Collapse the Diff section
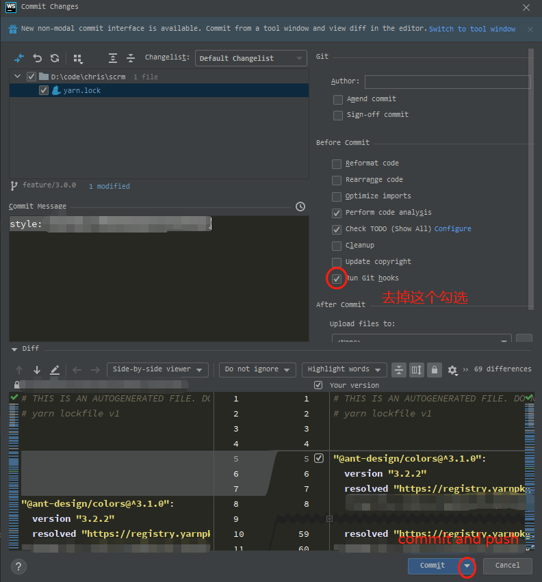The height and width of the screenshot is (582, 542). point(14,349)
